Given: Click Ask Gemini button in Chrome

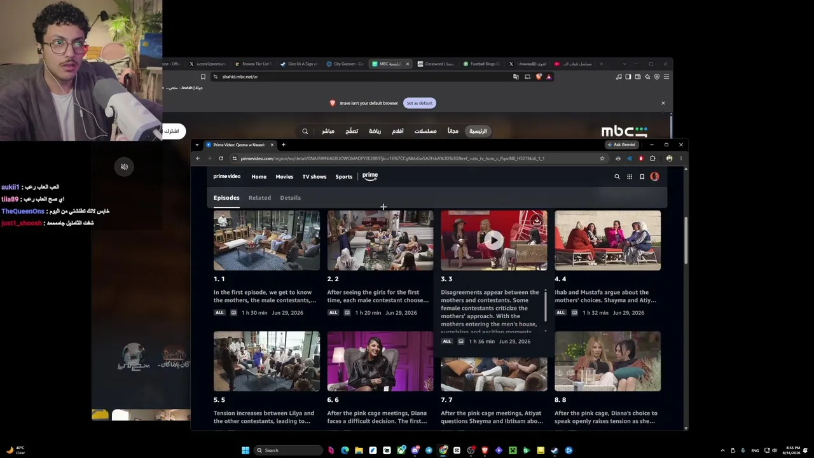Looking at the screenshot, I should click(621, 145).
